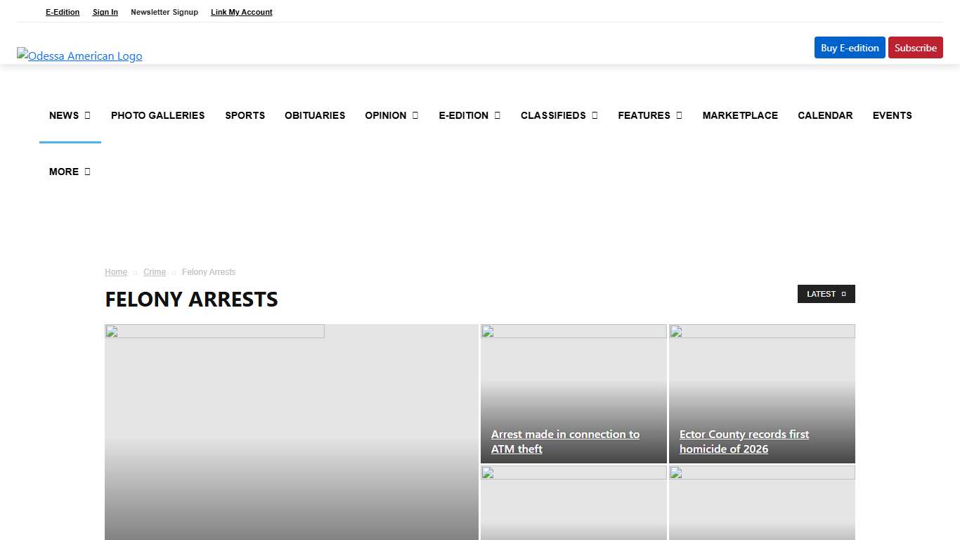
Task: Open the Obituaries page
Action: [x=315, y=115]
